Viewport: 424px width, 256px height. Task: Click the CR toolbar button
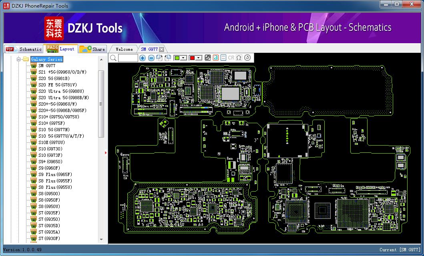(231, 58)
